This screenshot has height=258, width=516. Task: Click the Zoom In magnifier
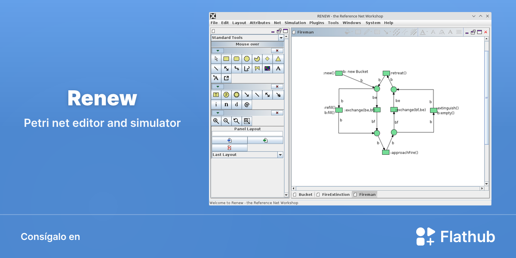tap(216, 121)
